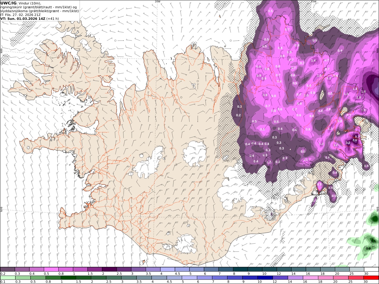Click the '0.1' label under the rain legend
379x284 pixels.
coord(2,282)
